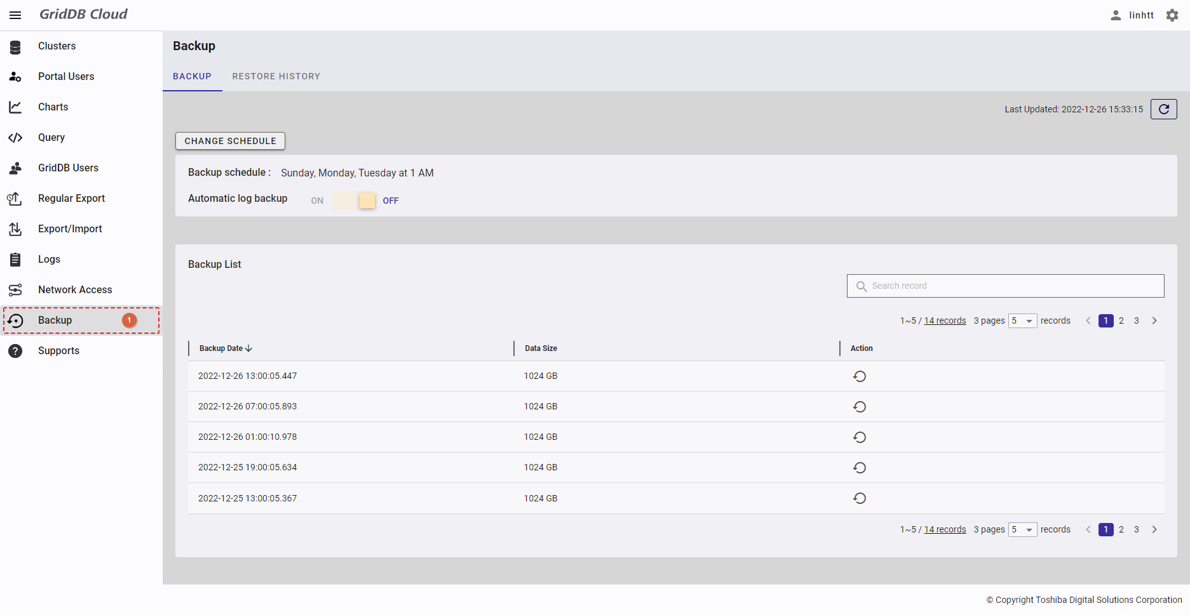Restore the 2022-12-25 19:00:05.634 backup
The height and width of the screenshot is (615, 1190).
859,468
